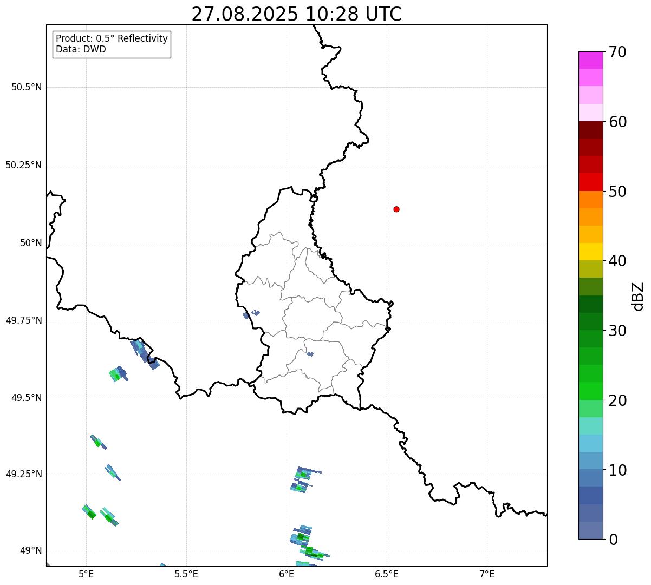The width and height of the screenshot is (651, 585).
Task: Click the title text 27.08.2025 10:28 UTC
Action: (x=297, y=14)
